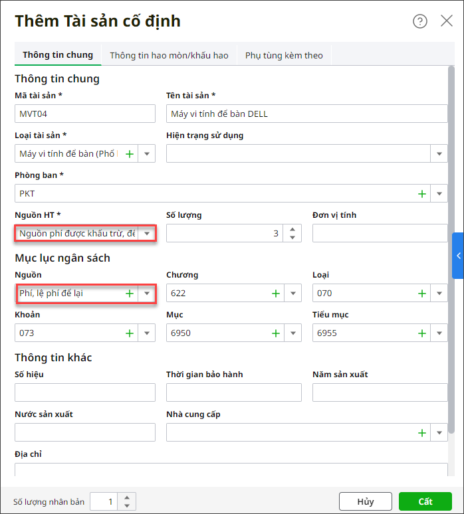Click plus icon in Chương field
Viewport: 464px width, 514px height.
pyautogui.click(x=275, y=294)
